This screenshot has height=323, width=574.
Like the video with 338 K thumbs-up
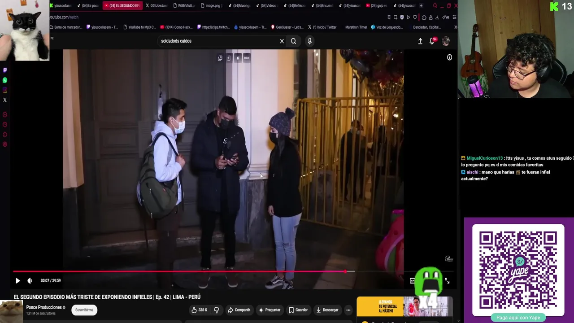point(199,310)
